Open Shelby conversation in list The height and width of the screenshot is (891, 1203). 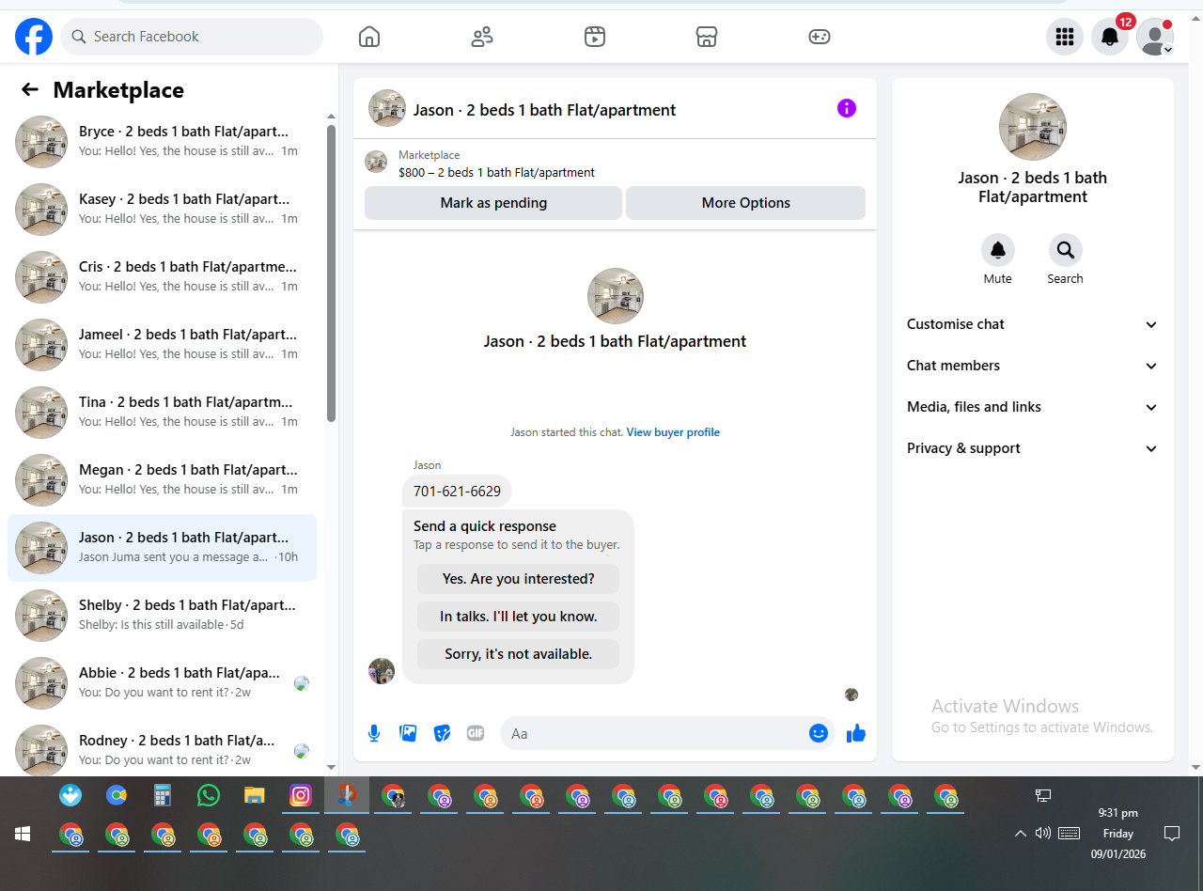[162, 616]
